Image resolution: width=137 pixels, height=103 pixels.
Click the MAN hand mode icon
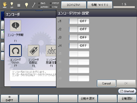tap(5, 5)
